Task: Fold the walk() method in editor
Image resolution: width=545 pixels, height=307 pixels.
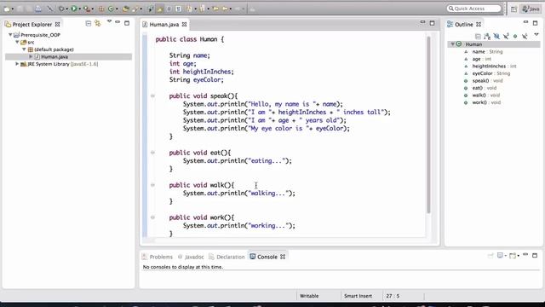Action: [x=152, y=185]
